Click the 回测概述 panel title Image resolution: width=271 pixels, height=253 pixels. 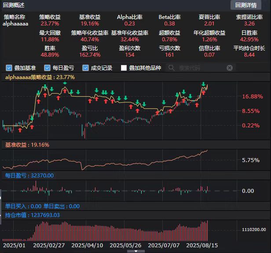[x=14, y=5]
